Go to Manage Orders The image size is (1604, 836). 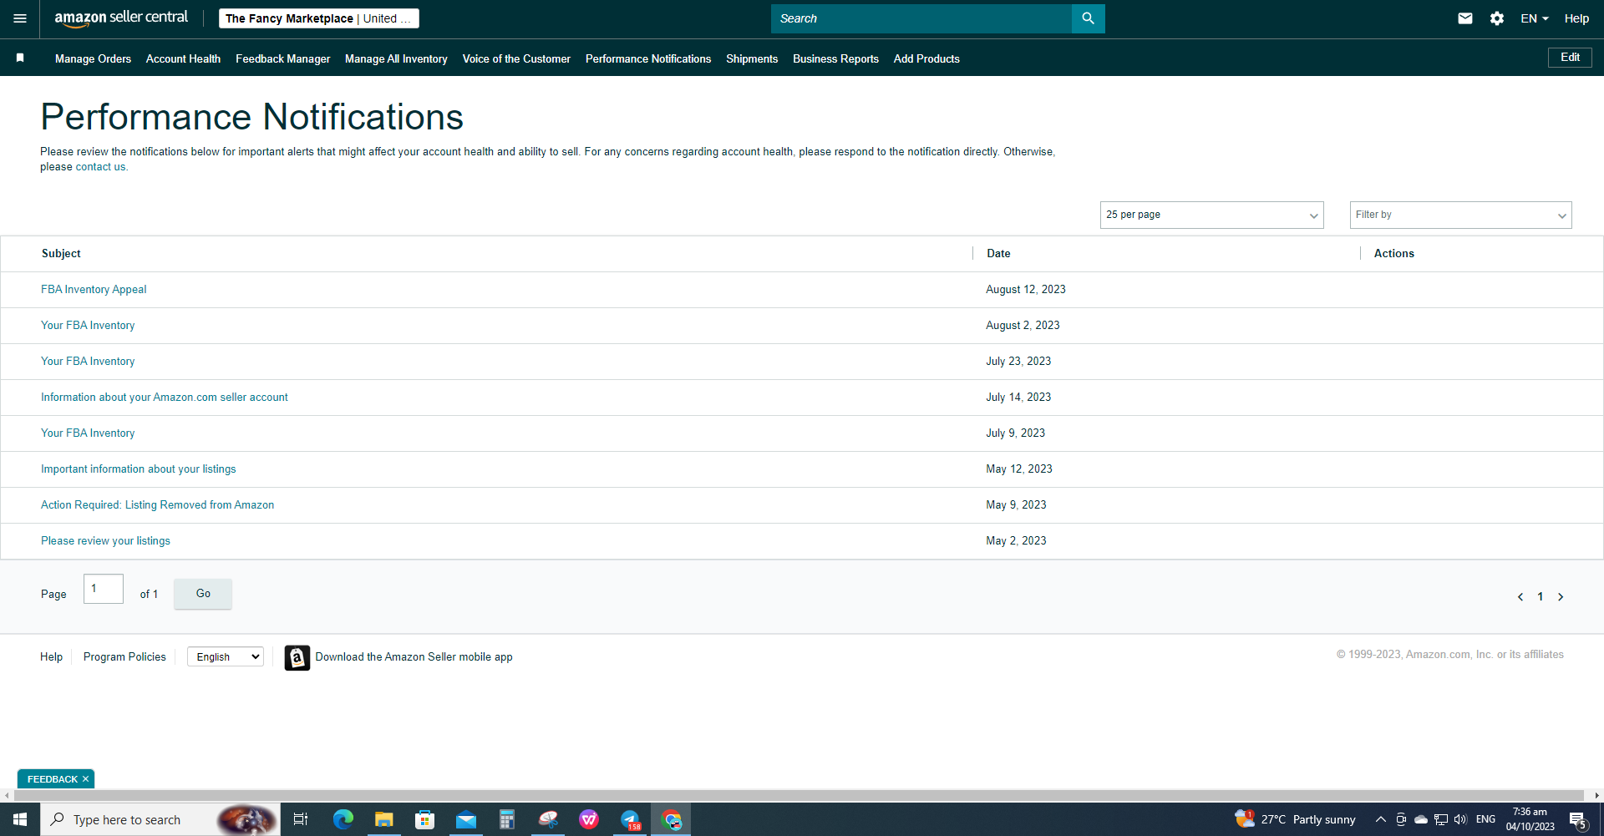coord(93,58)
